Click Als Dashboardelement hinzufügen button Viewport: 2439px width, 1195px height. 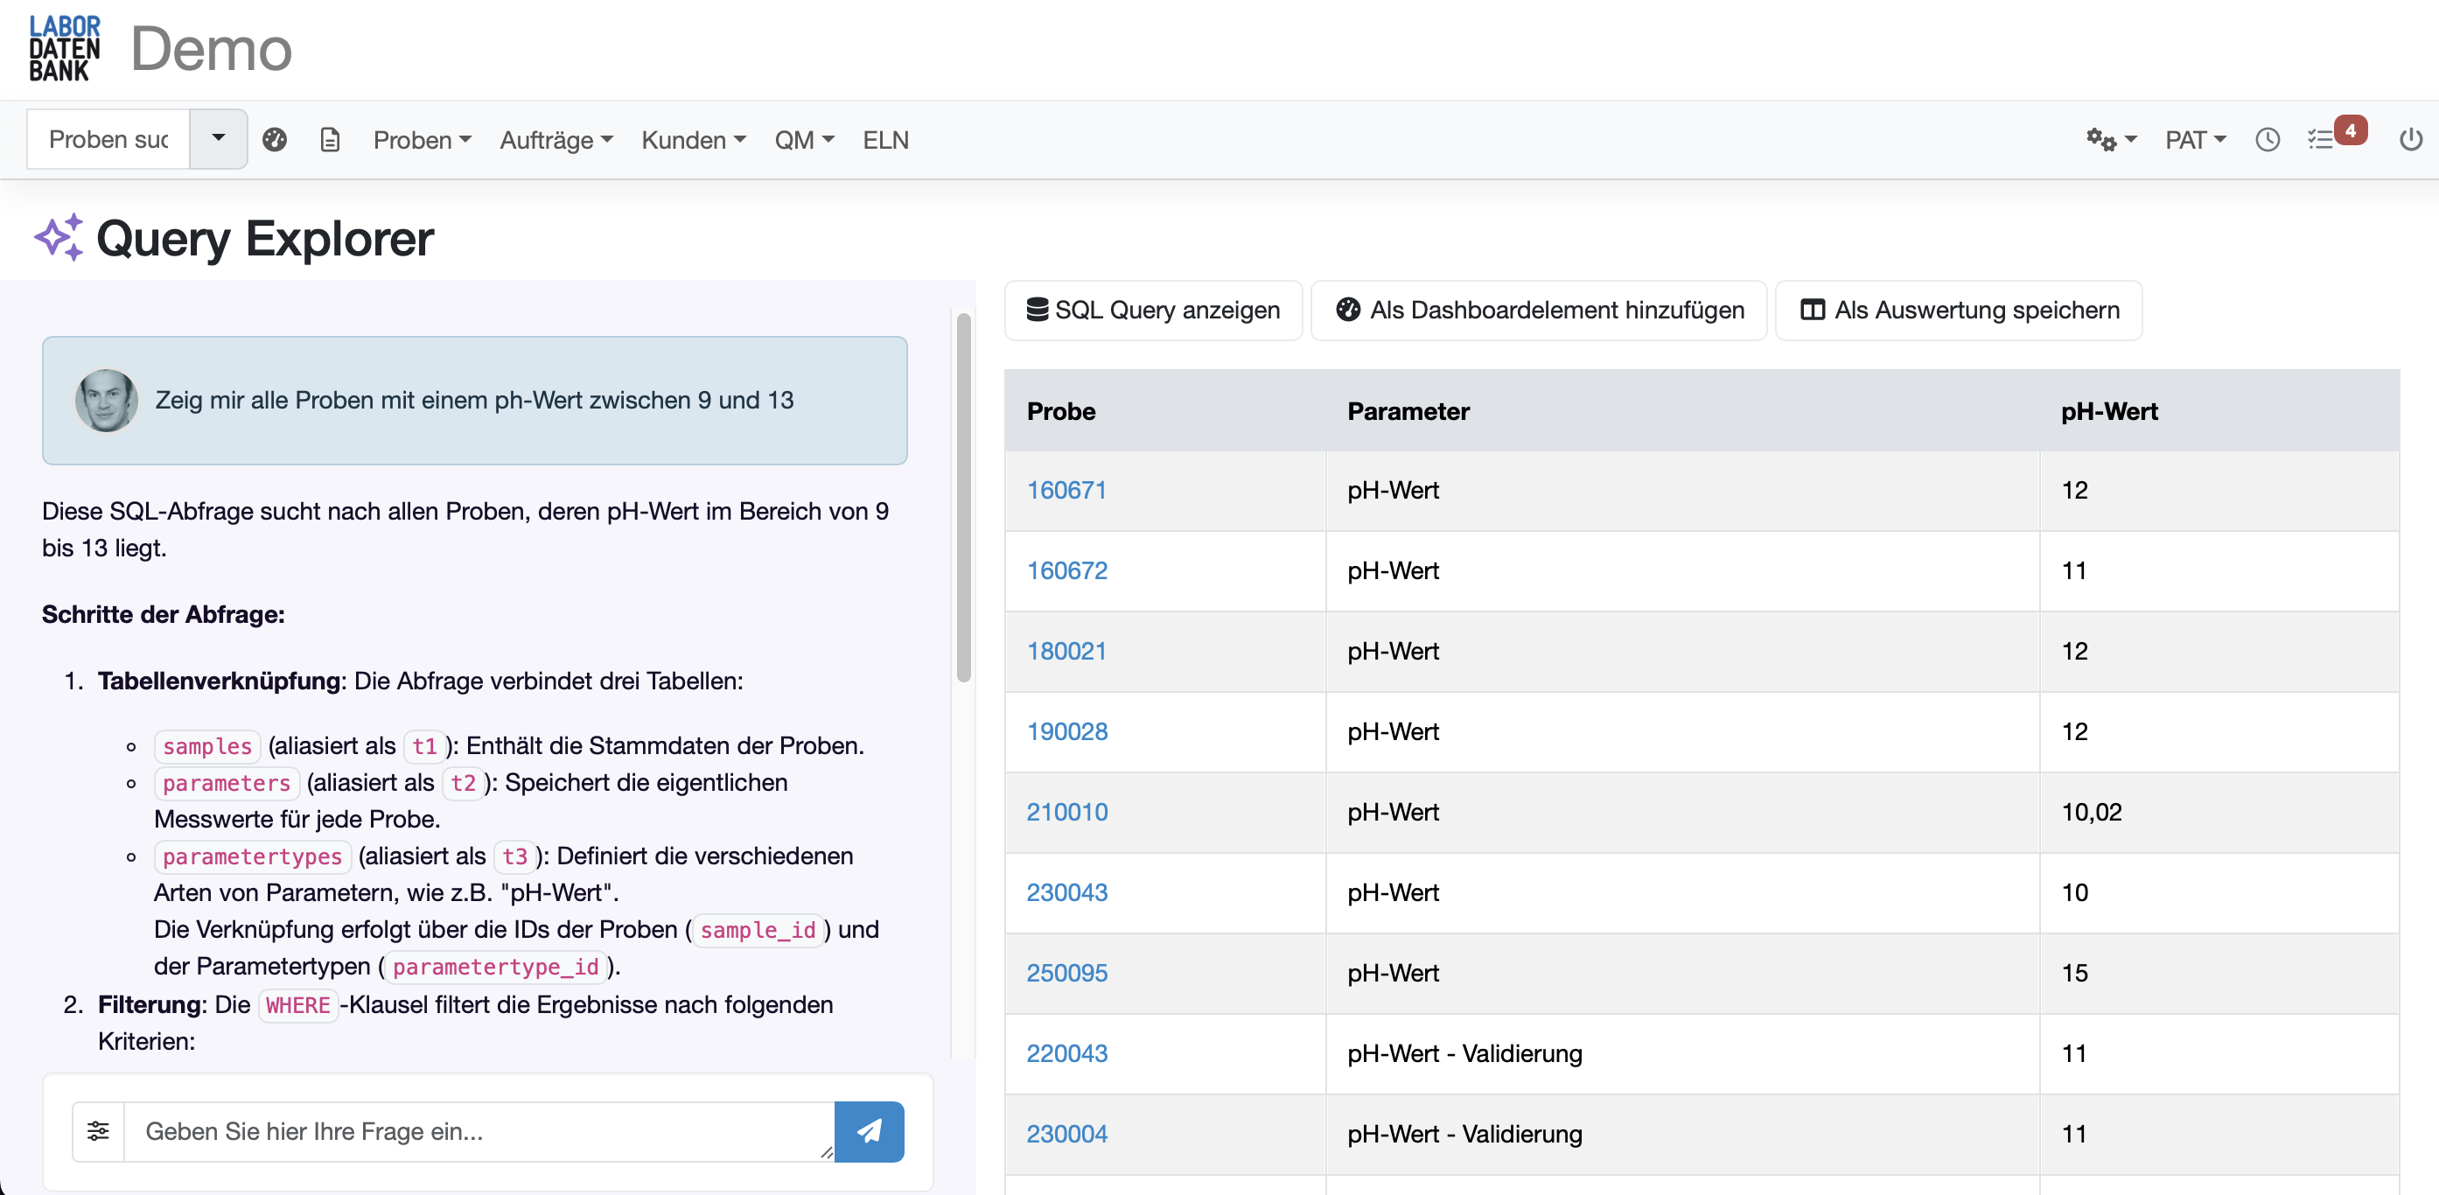[x=1539, y=310]
